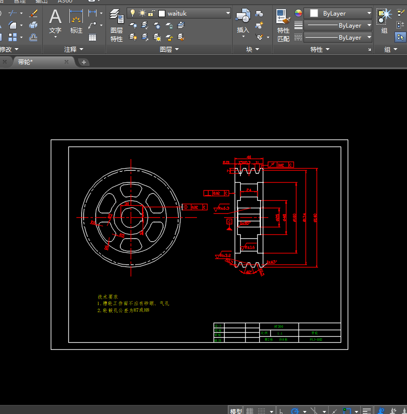407x414 pixels.
Task: Expand the 修改 panel
Action: [x=9, y=49]
